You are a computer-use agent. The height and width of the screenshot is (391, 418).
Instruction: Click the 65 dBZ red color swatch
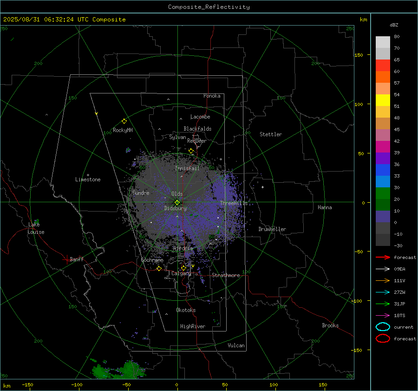point(383,66)
